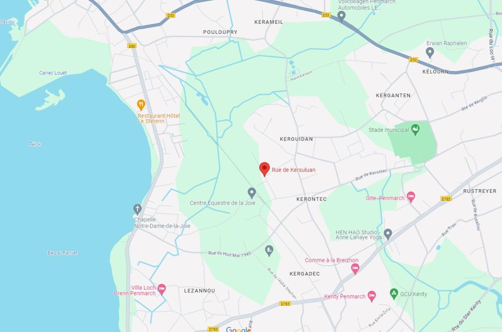Click the Google logo at the bottom
Screen dimensions: 502x332
(x=238, y=329)
